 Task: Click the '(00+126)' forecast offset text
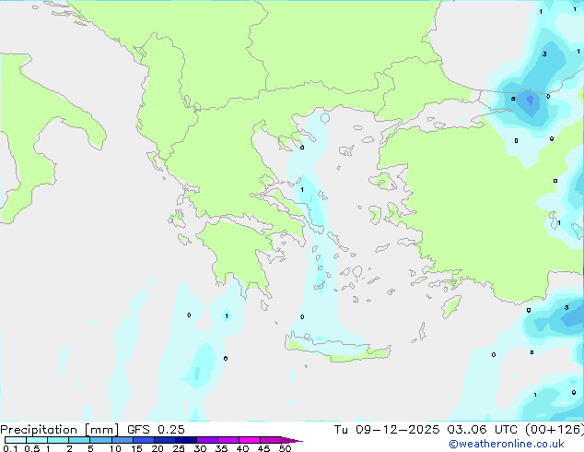pos(555,430)
